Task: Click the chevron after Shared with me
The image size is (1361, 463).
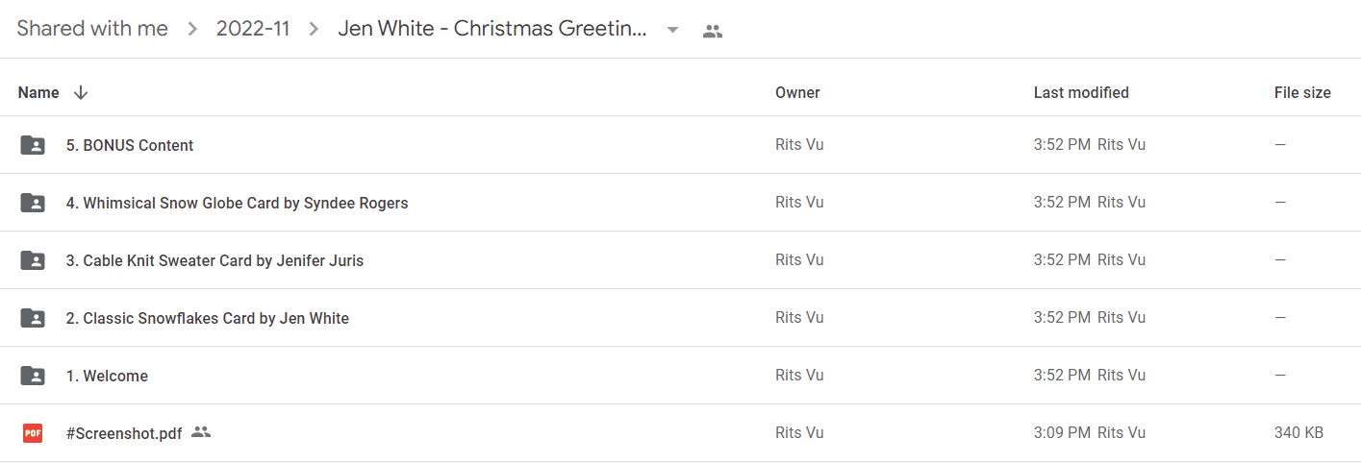Action: (x=192, y=30)
